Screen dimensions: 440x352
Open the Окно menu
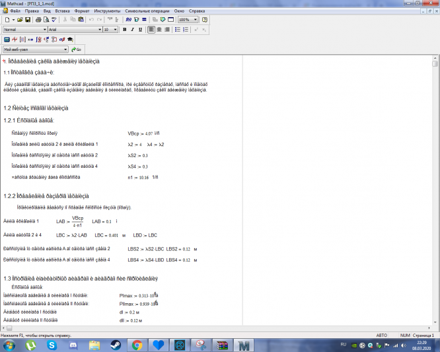(179, 11)
